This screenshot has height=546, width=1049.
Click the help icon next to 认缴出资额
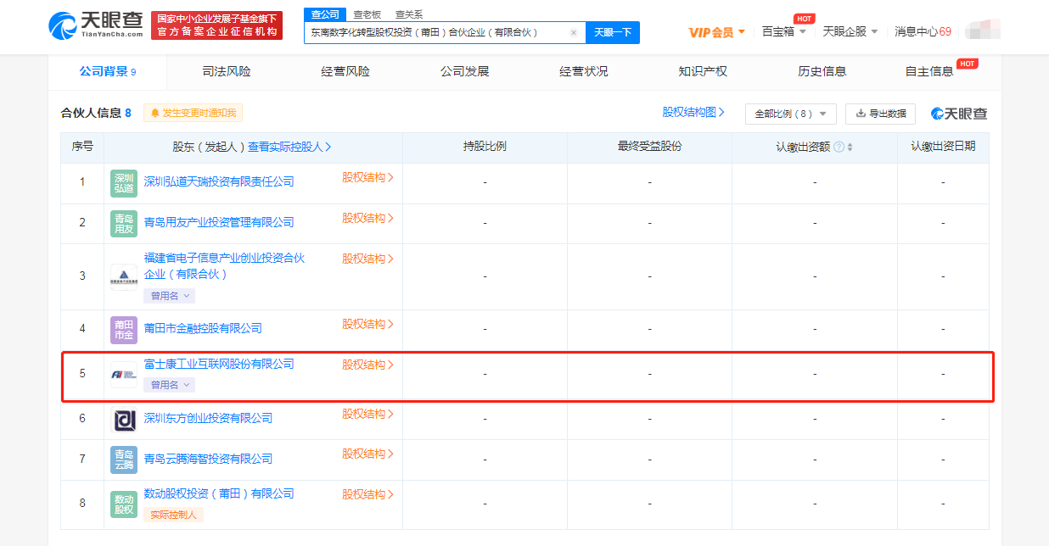[x=839, y=147]
